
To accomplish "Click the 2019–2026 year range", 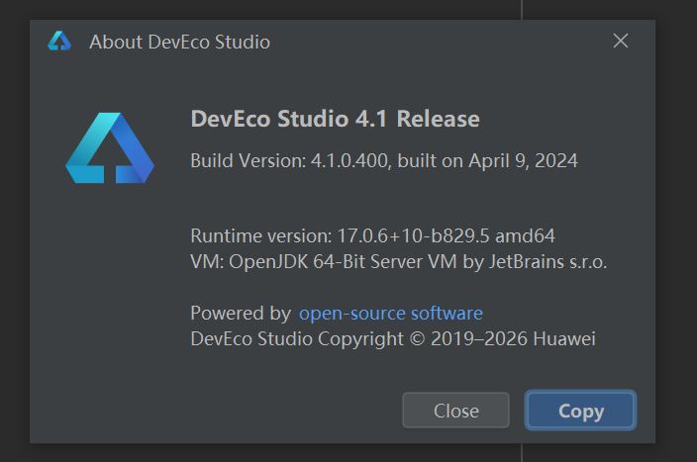I will click(482, 339).
